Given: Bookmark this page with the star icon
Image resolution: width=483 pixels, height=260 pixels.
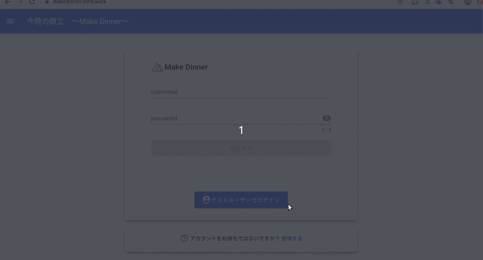Looking at the screenshot, I should pyautogui.click(x=400, y=2).
